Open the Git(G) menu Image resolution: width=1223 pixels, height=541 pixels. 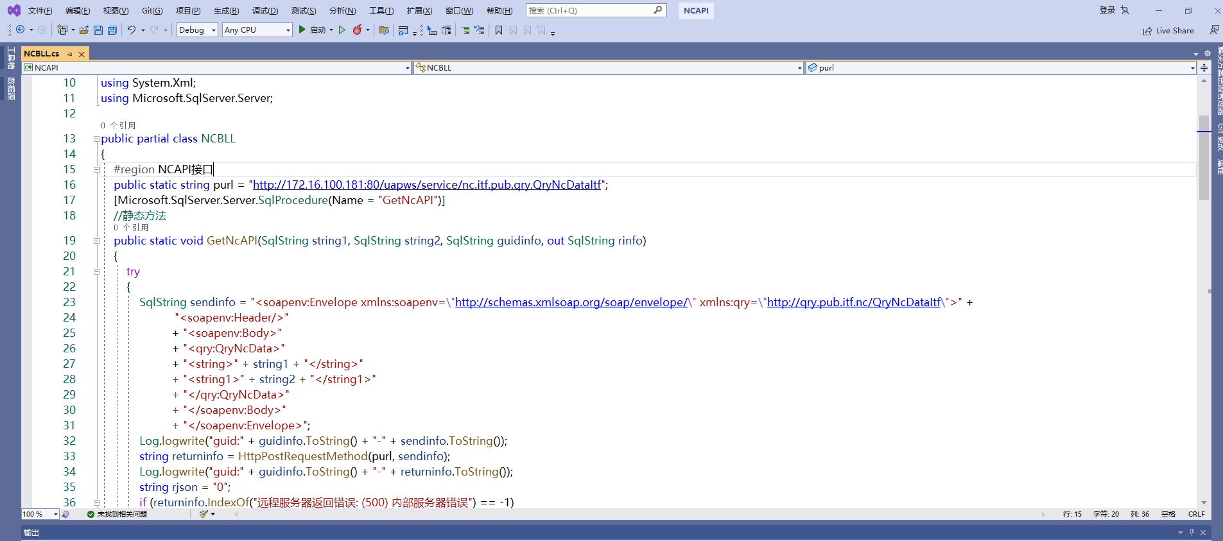click(x=152, y=10)
